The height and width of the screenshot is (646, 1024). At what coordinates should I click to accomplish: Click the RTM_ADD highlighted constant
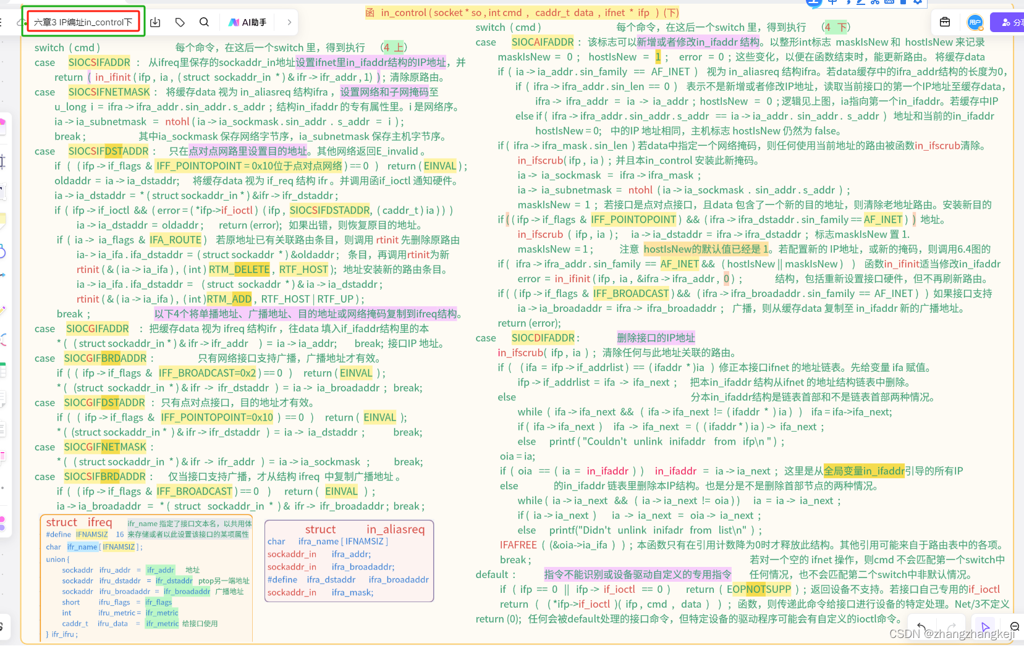[x=229, y=299]
